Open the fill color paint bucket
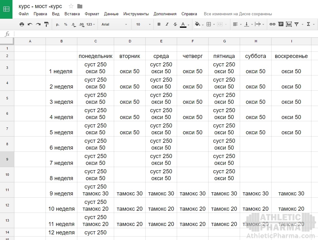Screen dimensions: 318x240 point(197,24)
